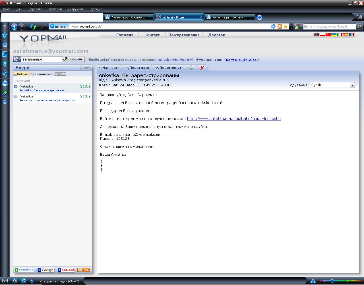Toggle the NO SPAM filter button

click(x=60, y=74)
